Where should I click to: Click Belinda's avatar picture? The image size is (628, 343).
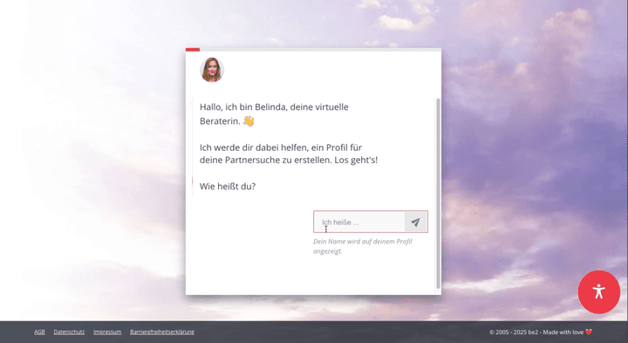coord(212,70)
